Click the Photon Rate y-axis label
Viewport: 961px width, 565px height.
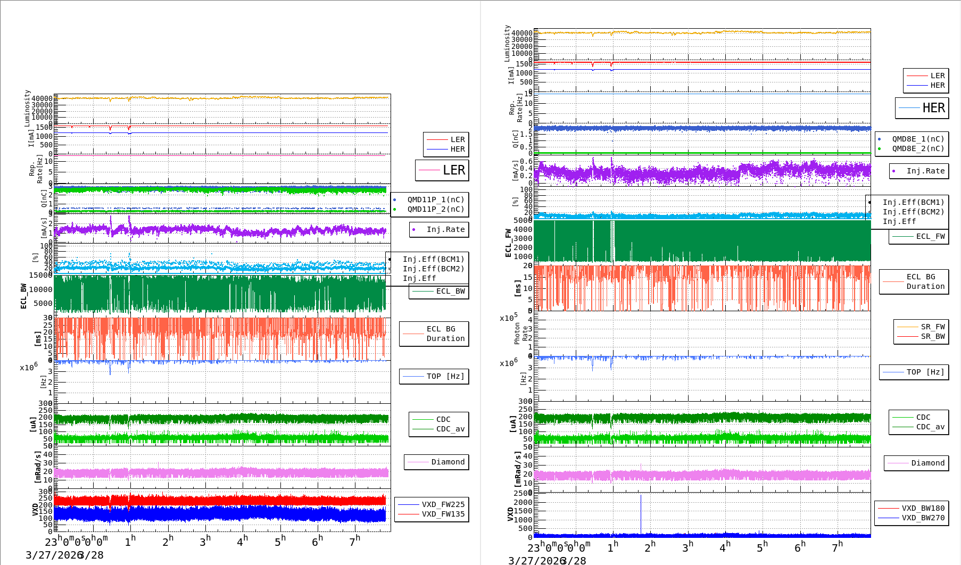[x=521, y=334]
